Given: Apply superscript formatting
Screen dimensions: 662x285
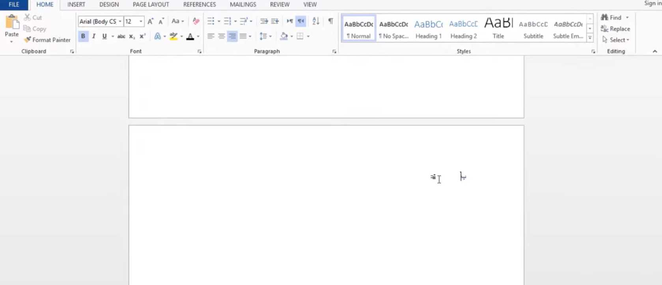Looking at the screenshot, I should pyautogui.click(x=143, y=36).
